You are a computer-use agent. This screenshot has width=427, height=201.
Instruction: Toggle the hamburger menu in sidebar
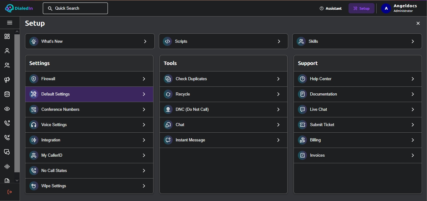point(10,23)
